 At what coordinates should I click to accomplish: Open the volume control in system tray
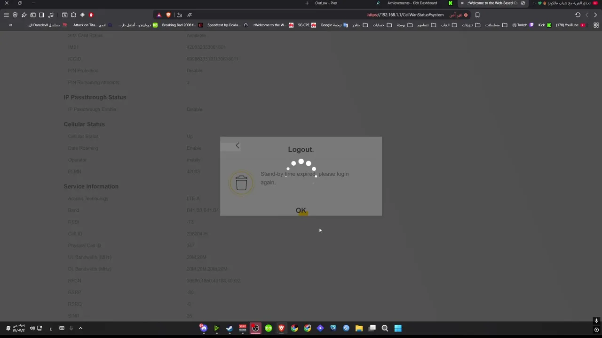pyautogui.click(x=32, y=328)
